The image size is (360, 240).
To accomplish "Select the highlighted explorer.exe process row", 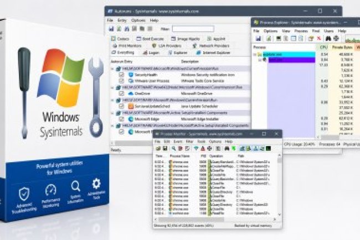I will coord(289,54).
